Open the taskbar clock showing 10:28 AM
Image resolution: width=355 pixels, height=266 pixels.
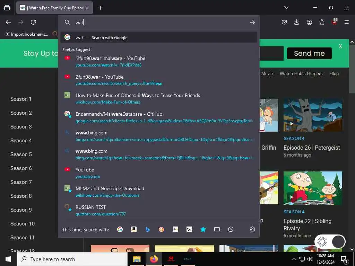tap(325, 259)
